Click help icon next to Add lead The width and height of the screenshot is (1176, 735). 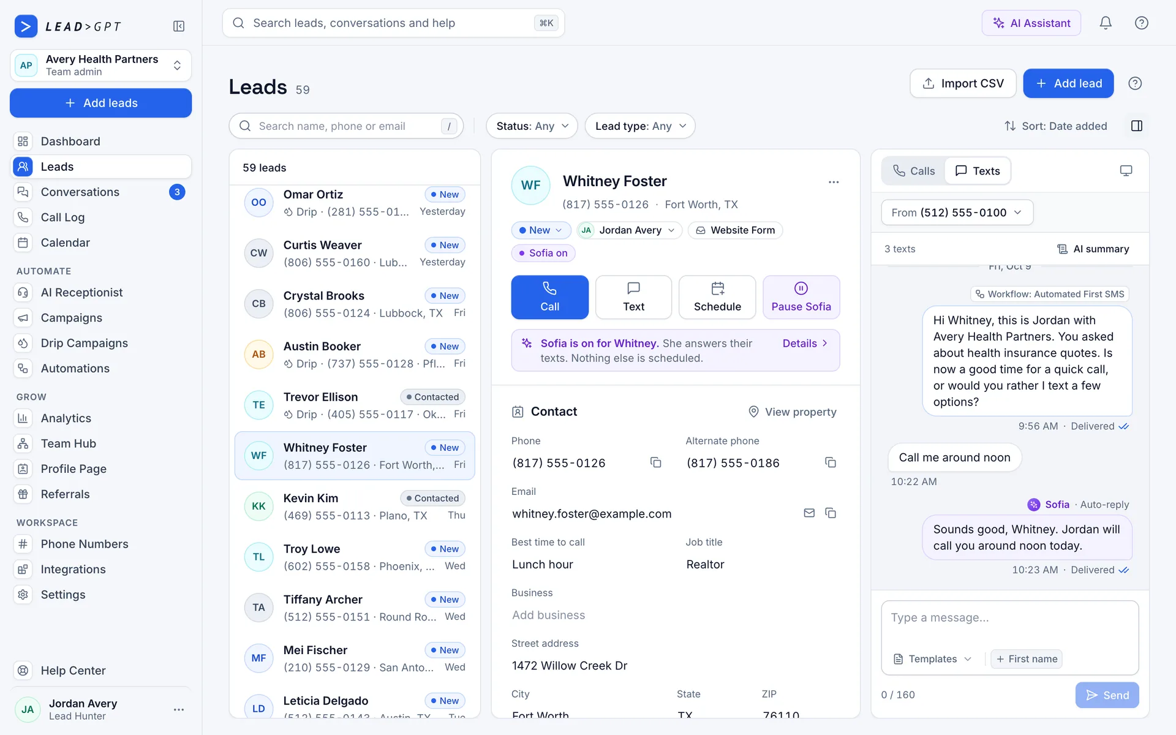(1135, 83)
